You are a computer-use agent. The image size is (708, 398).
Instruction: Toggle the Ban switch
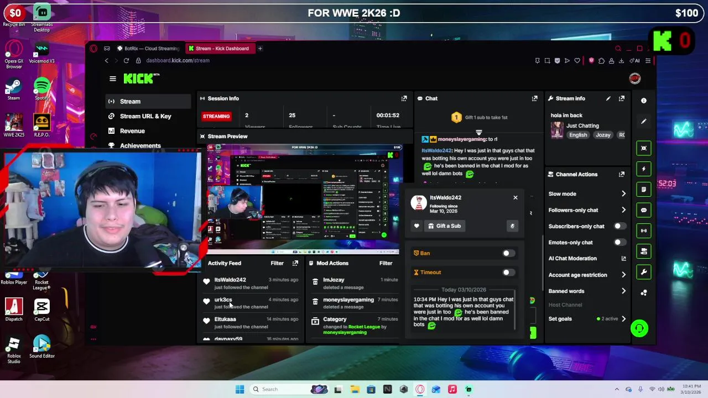click(x=508, y=253)
